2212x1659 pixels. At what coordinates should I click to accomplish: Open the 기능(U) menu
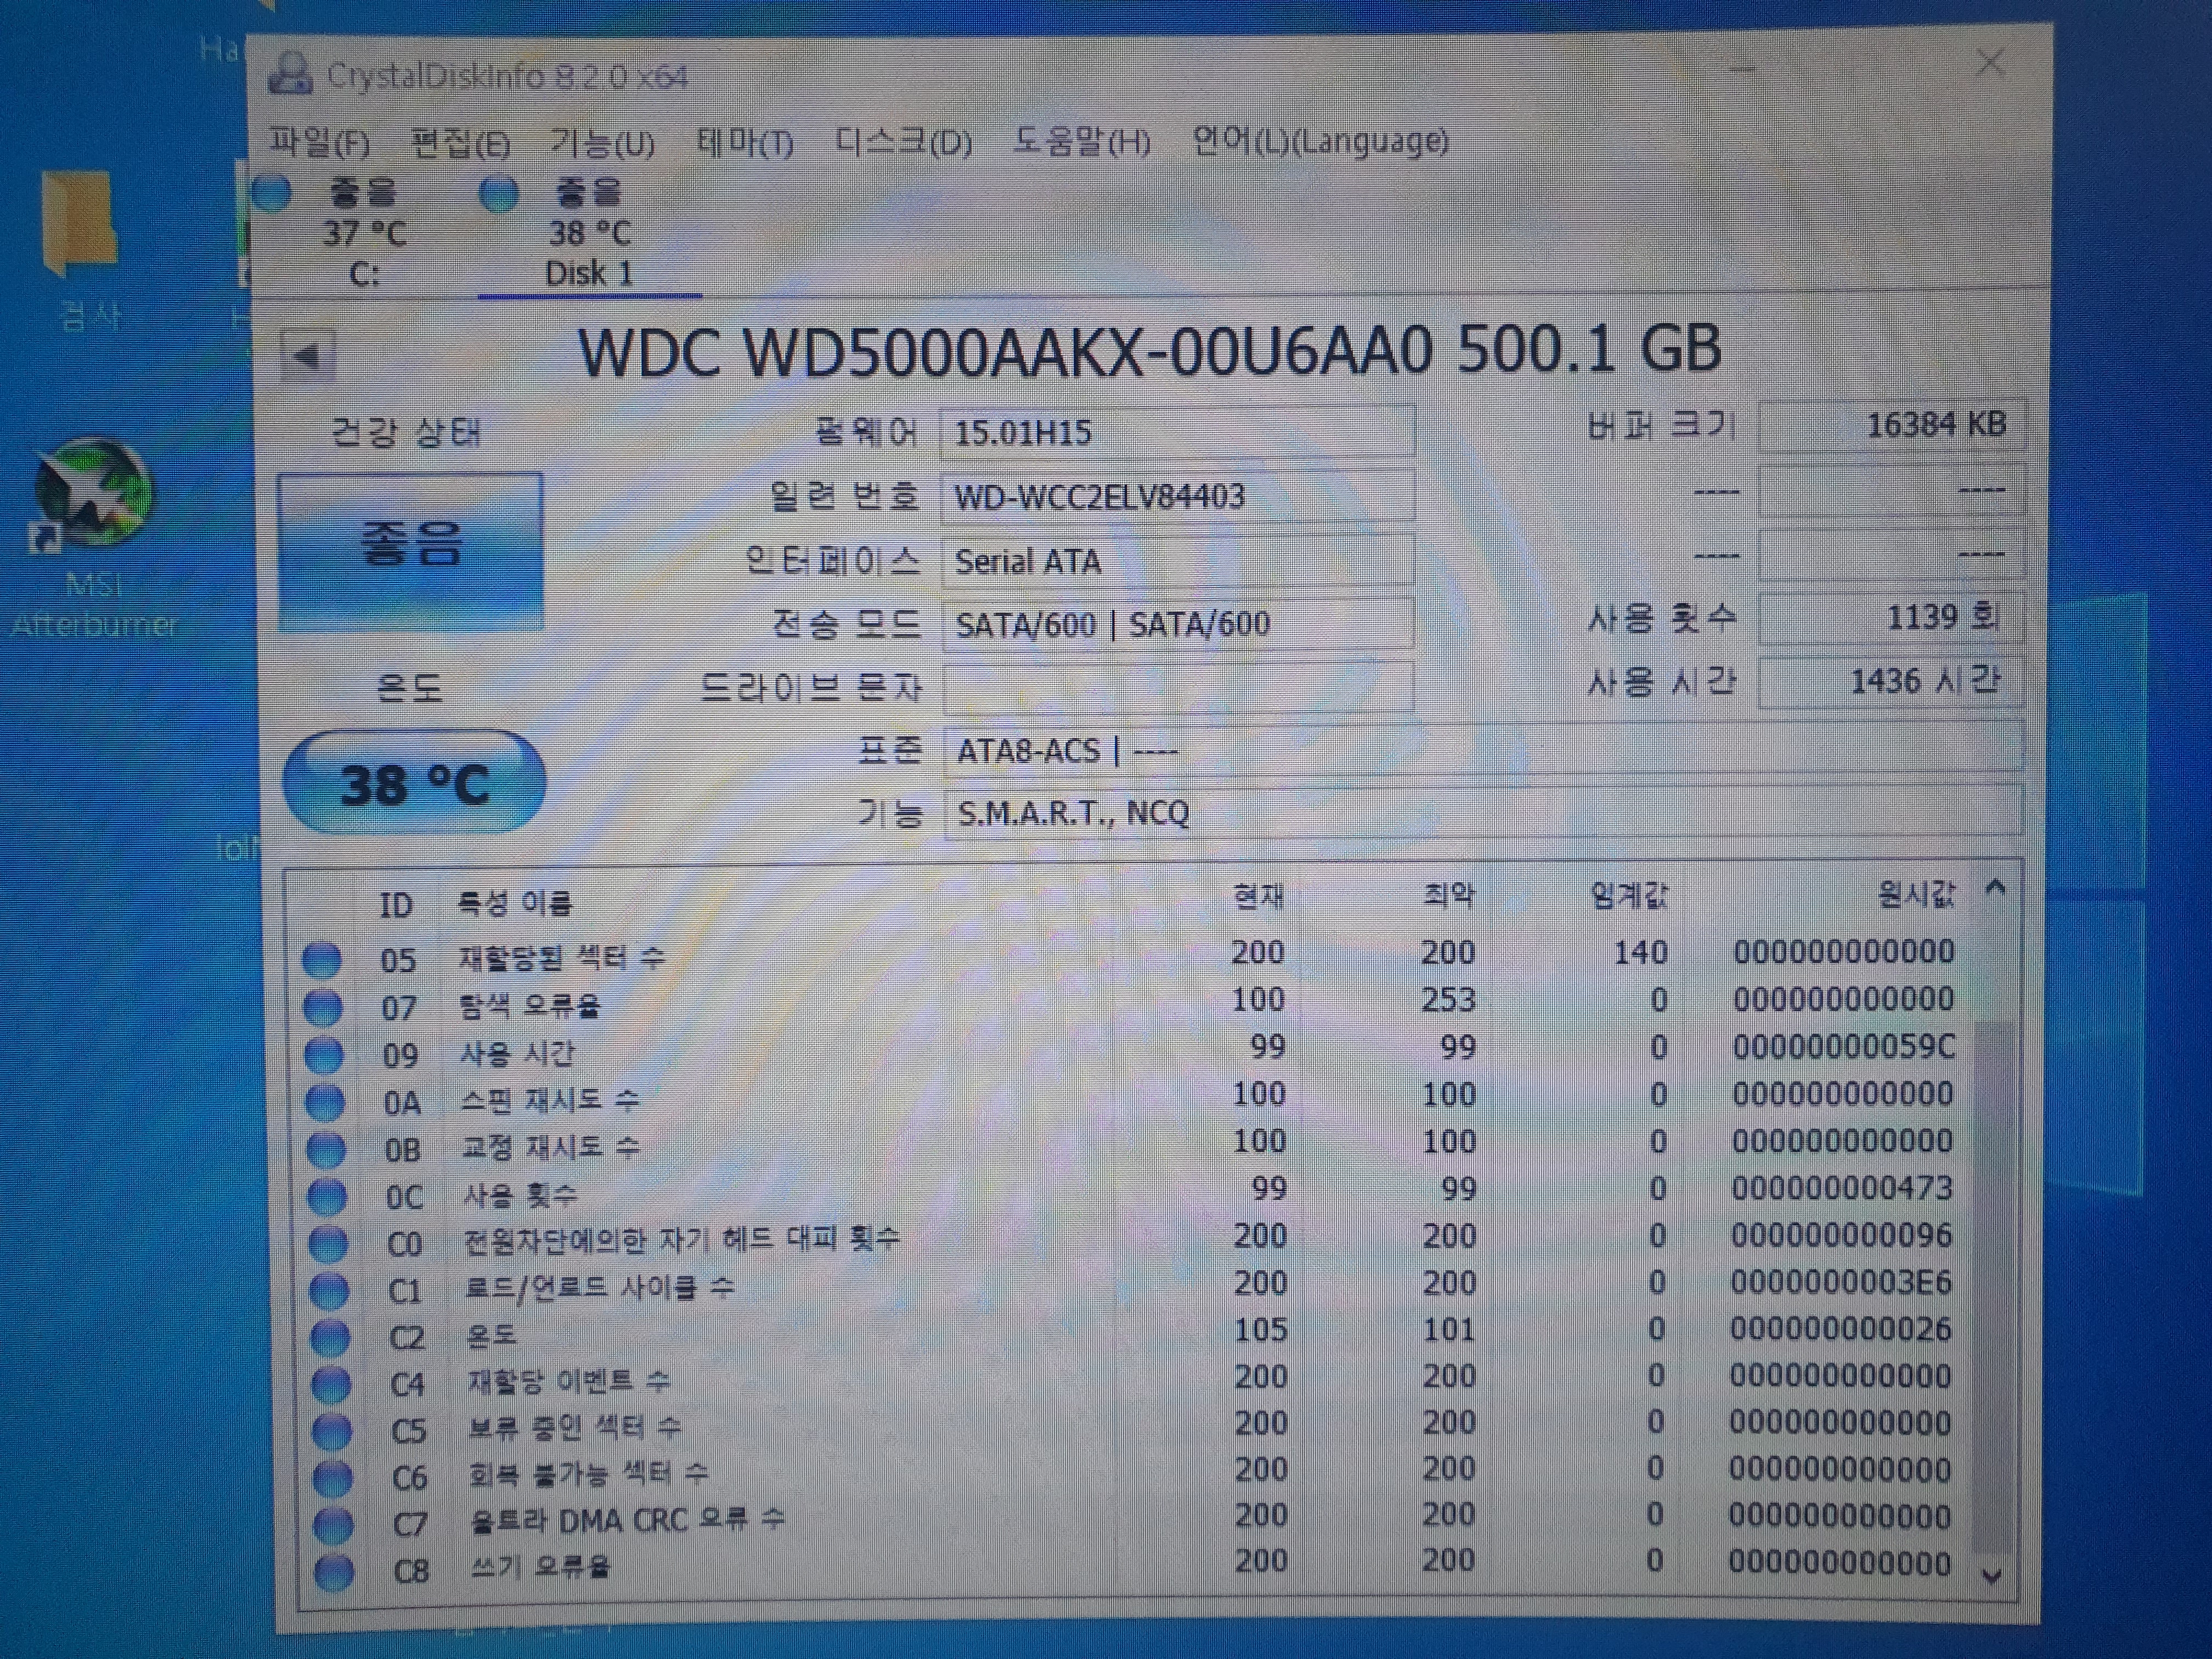603,144
